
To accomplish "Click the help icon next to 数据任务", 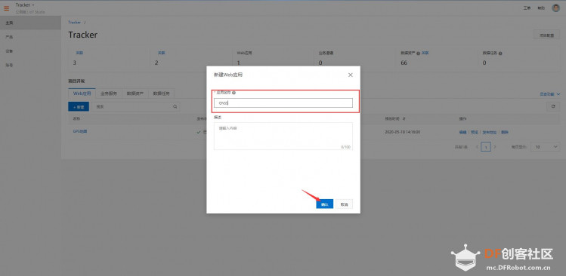I will click(x=500, y=53).
